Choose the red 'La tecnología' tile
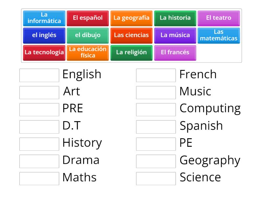263x197 pixels. [44, 53]
